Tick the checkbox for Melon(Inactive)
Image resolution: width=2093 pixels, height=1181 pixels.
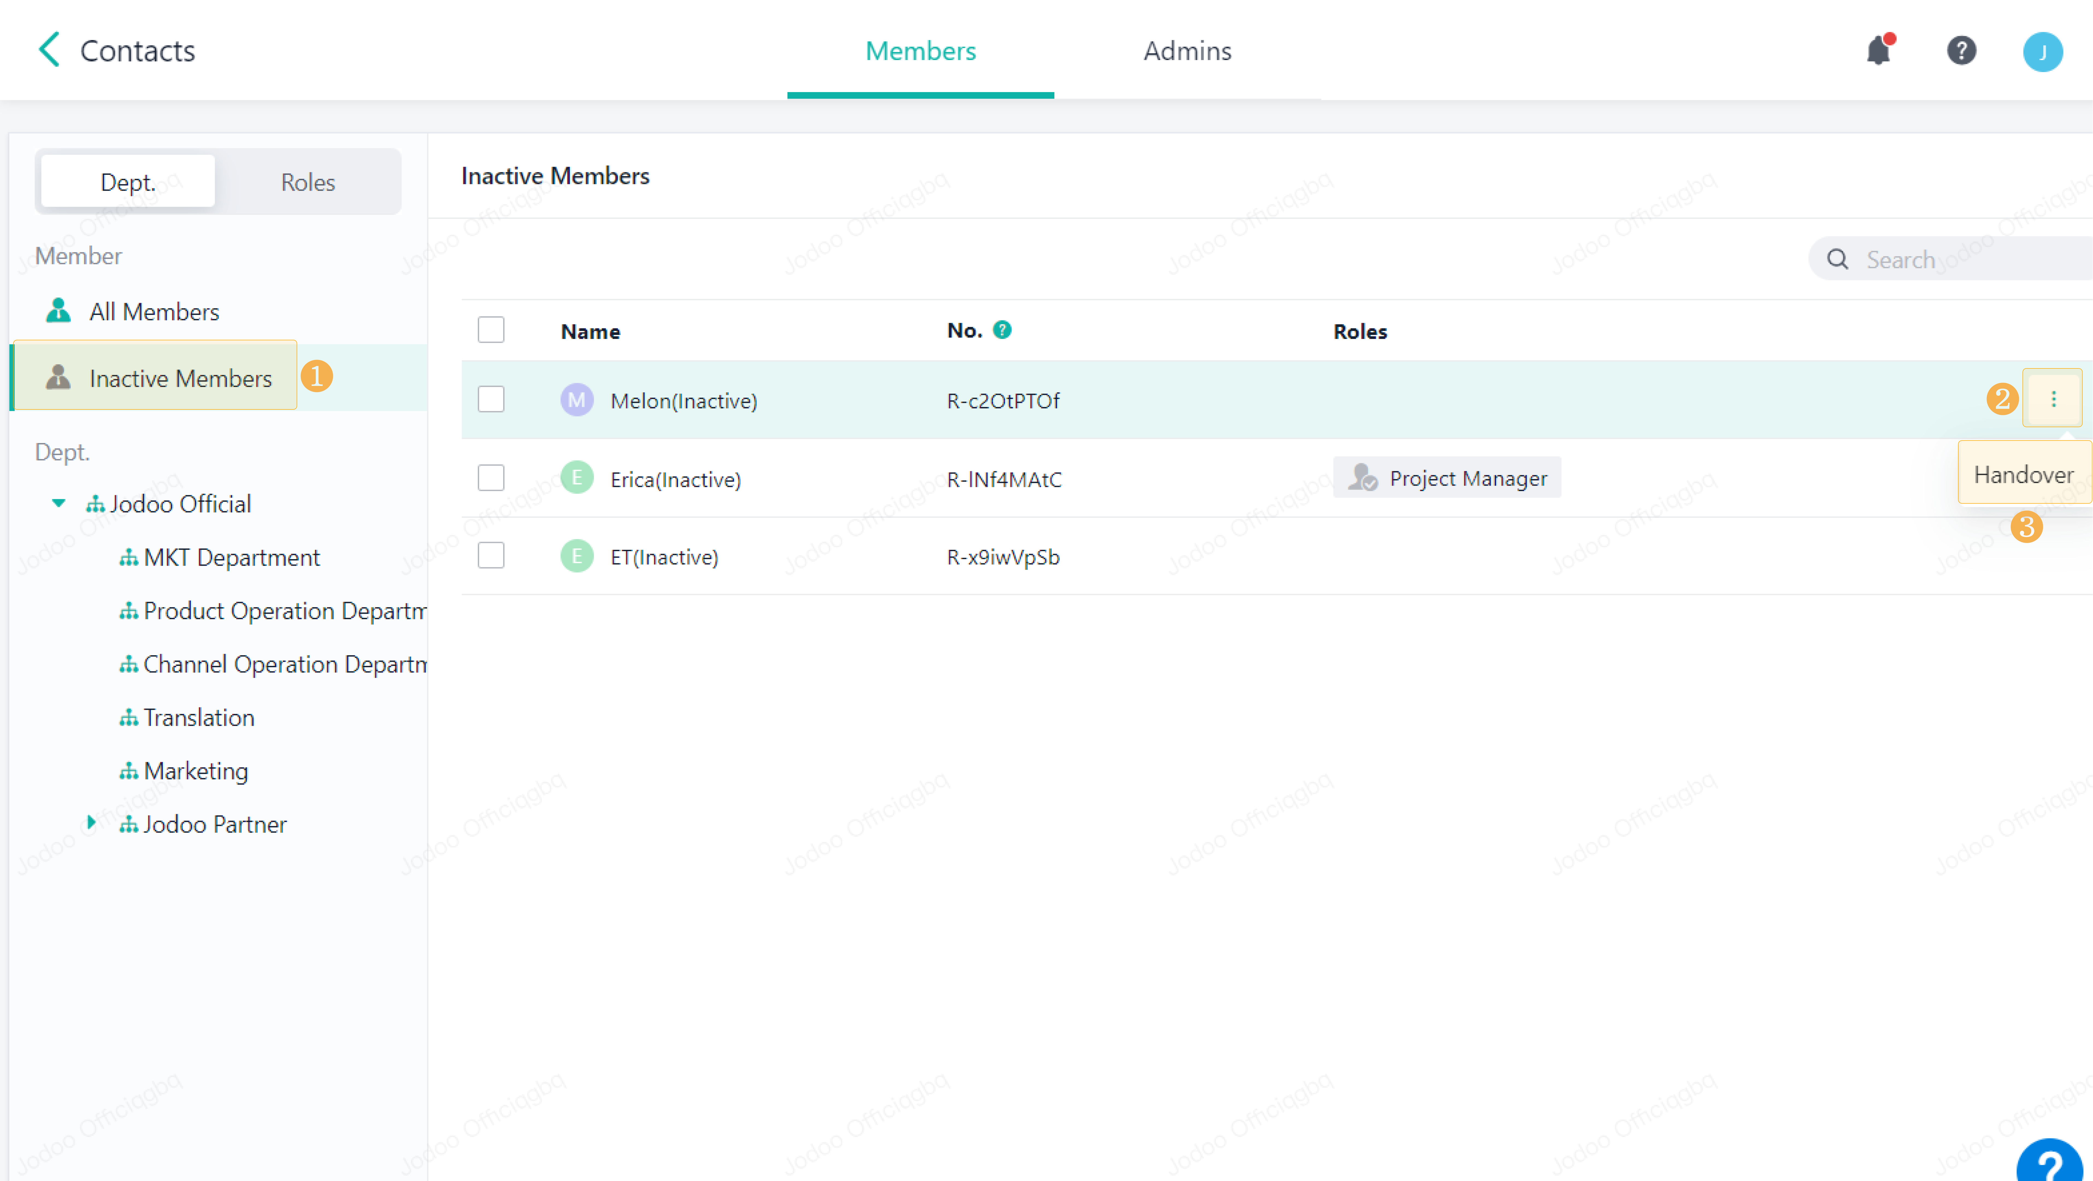coord(491,399)
